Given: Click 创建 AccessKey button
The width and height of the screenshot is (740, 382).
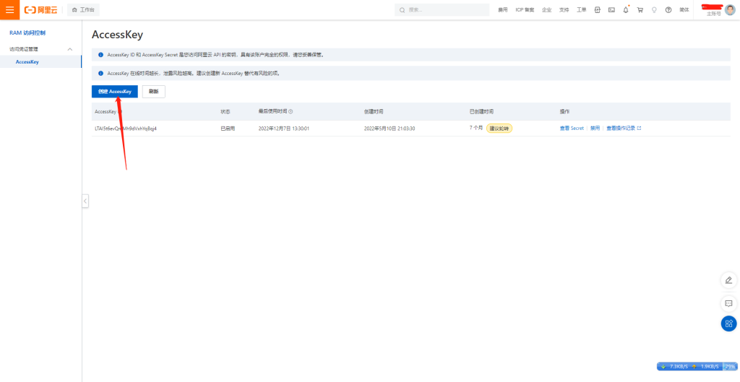Looking at the screenshot, I should coord(115,92).
